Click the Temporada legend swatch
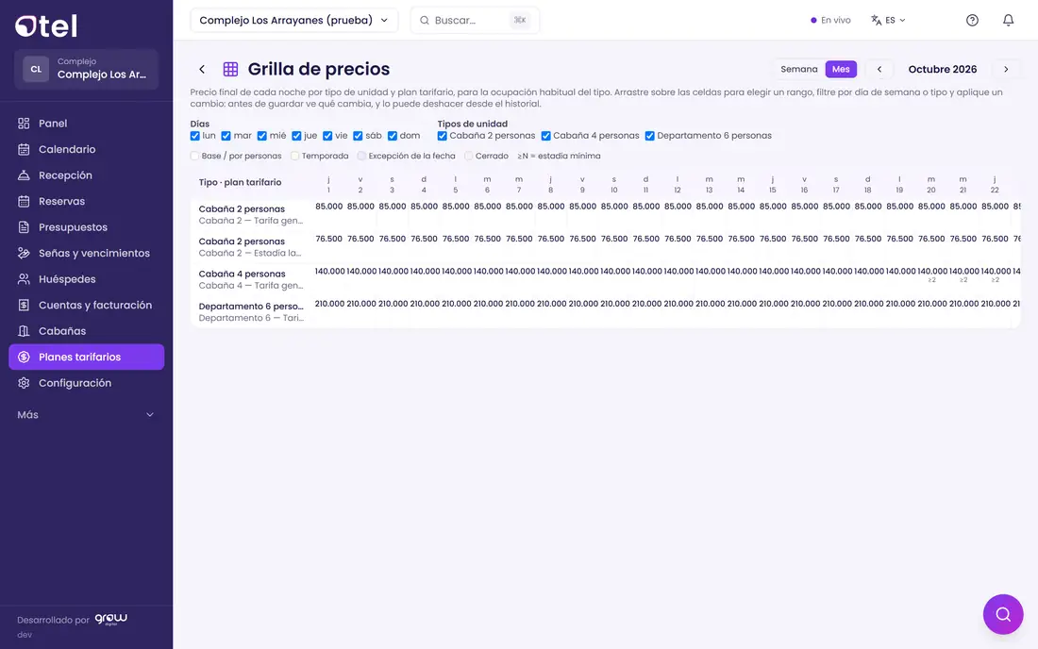 (295, 157)
